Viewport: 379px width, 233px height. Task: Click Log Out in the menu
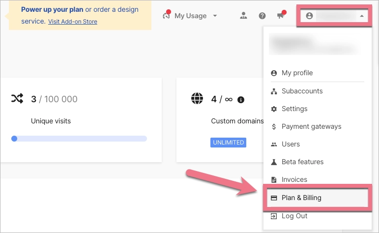294,216
